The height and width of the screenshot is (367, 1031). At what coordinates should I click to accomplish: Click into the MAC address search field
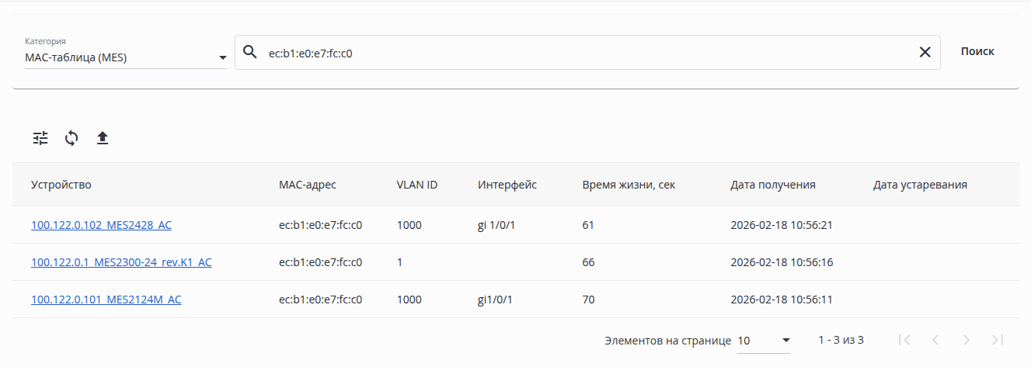click(x=583, y=53)
